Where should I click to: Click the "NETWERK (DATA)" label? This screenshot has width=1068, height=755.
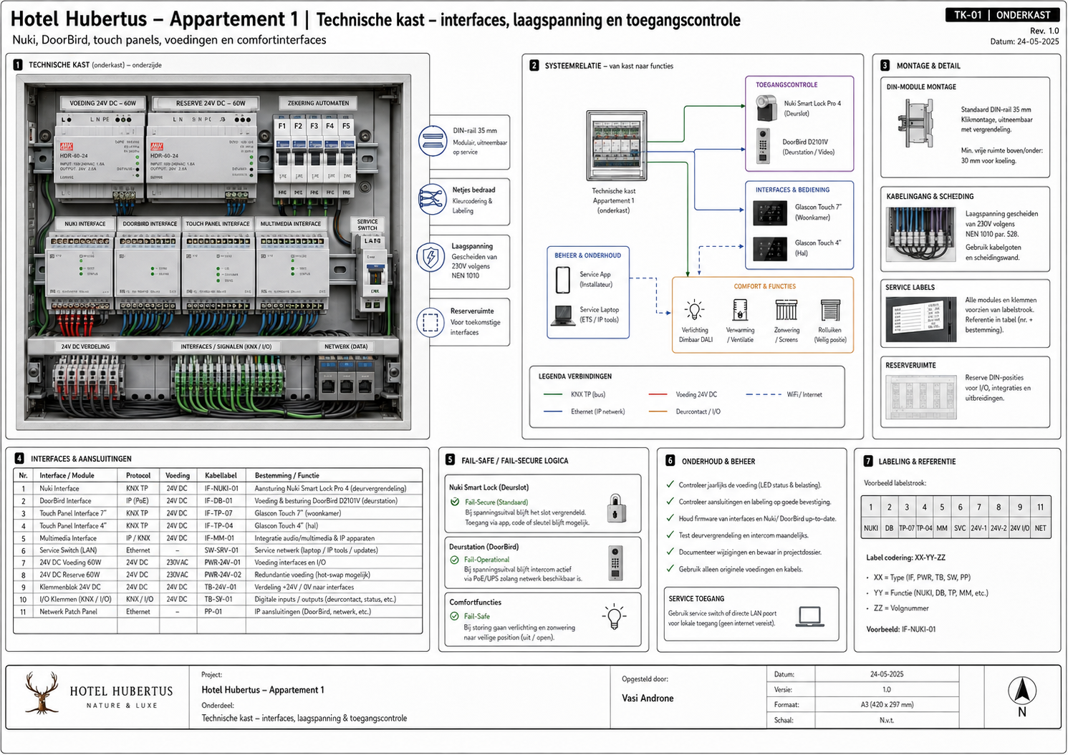coord(346,346)
